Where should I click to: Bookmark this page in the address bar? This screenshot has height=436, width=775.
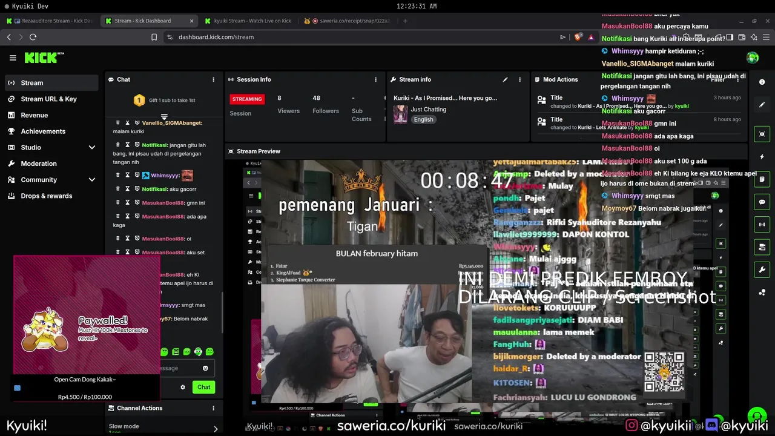coord(154,37)
